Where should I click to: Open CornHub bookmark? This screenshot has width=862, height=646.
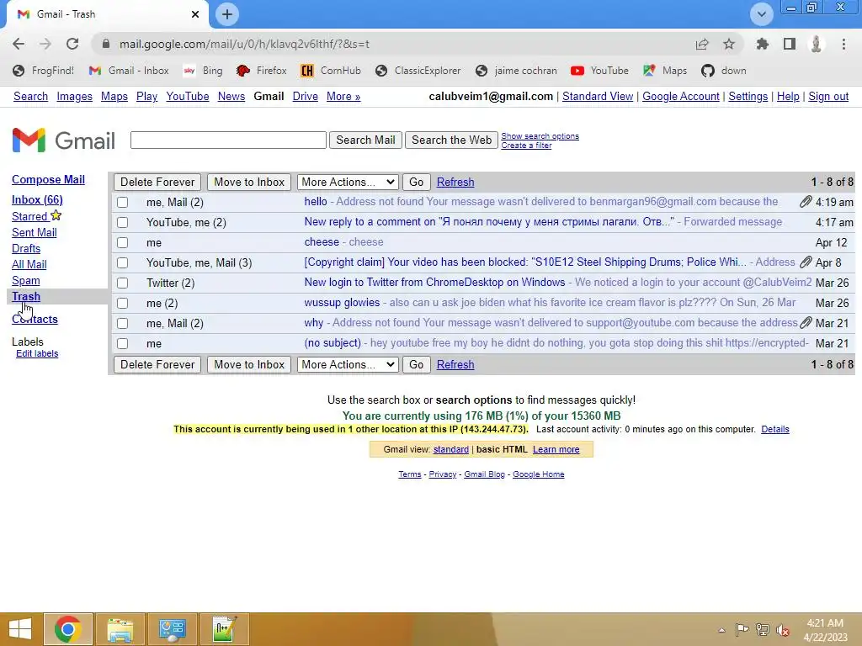tap(331, 71)
